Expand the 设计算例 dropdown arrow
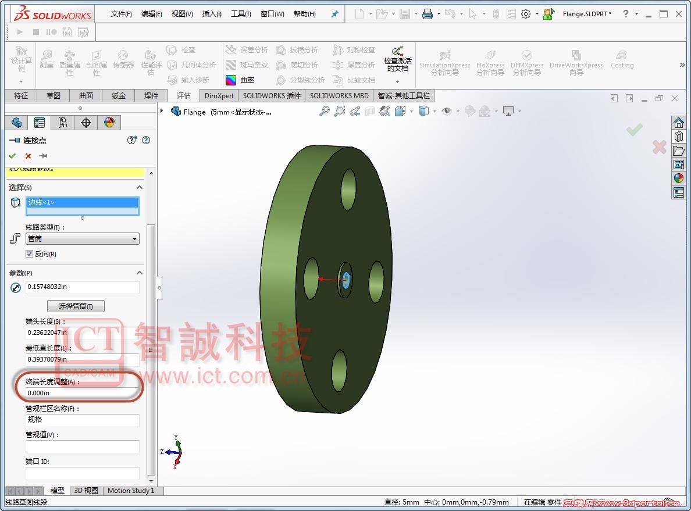 21,81
